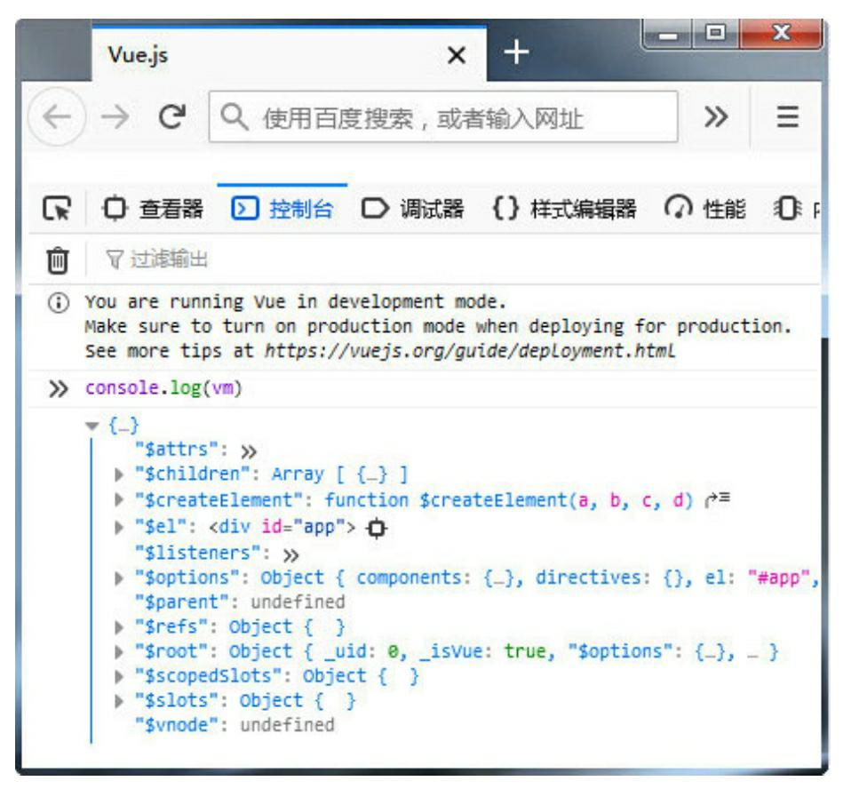The width and height of the screenshot is (851, 789).
Task: Switch to the 性能 performance tab
Action: pyautogui.click(x=705, y=209)
